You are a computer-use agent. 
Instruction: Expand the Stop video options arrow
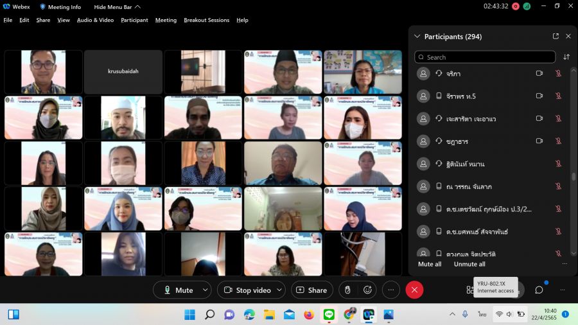[x=280, y=290]
